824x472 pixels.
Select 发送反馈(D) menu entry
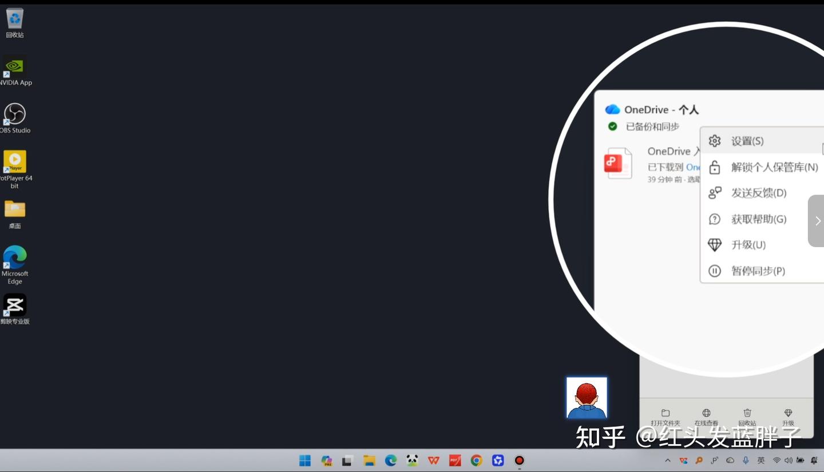point(762,193)
